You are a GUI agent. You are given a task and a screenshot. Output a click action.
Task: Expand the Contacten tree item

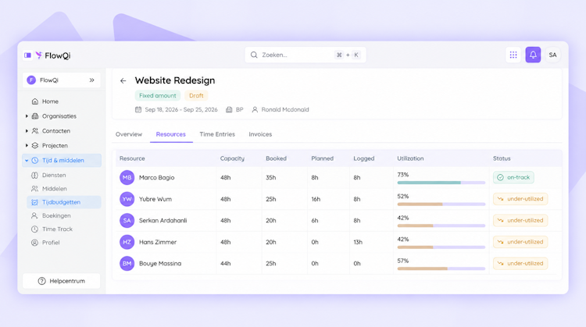[27, 131]
